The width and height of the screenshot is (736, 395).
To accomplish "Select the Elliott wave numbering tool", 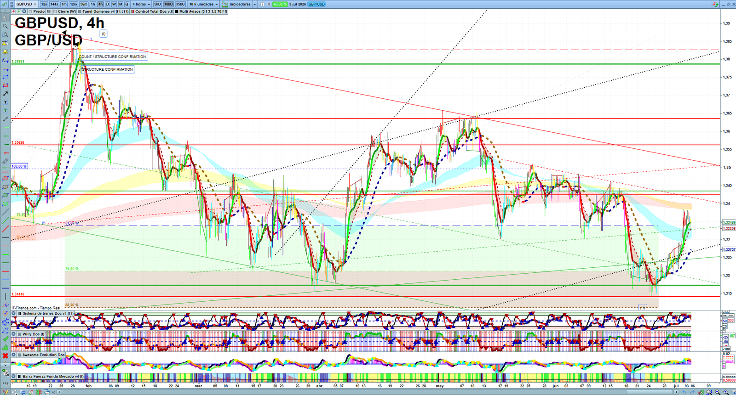I will tap(6, 322).
